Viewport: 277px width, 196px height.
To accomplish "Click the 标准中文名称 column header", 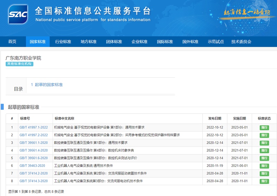I will (x=64, y=118).
